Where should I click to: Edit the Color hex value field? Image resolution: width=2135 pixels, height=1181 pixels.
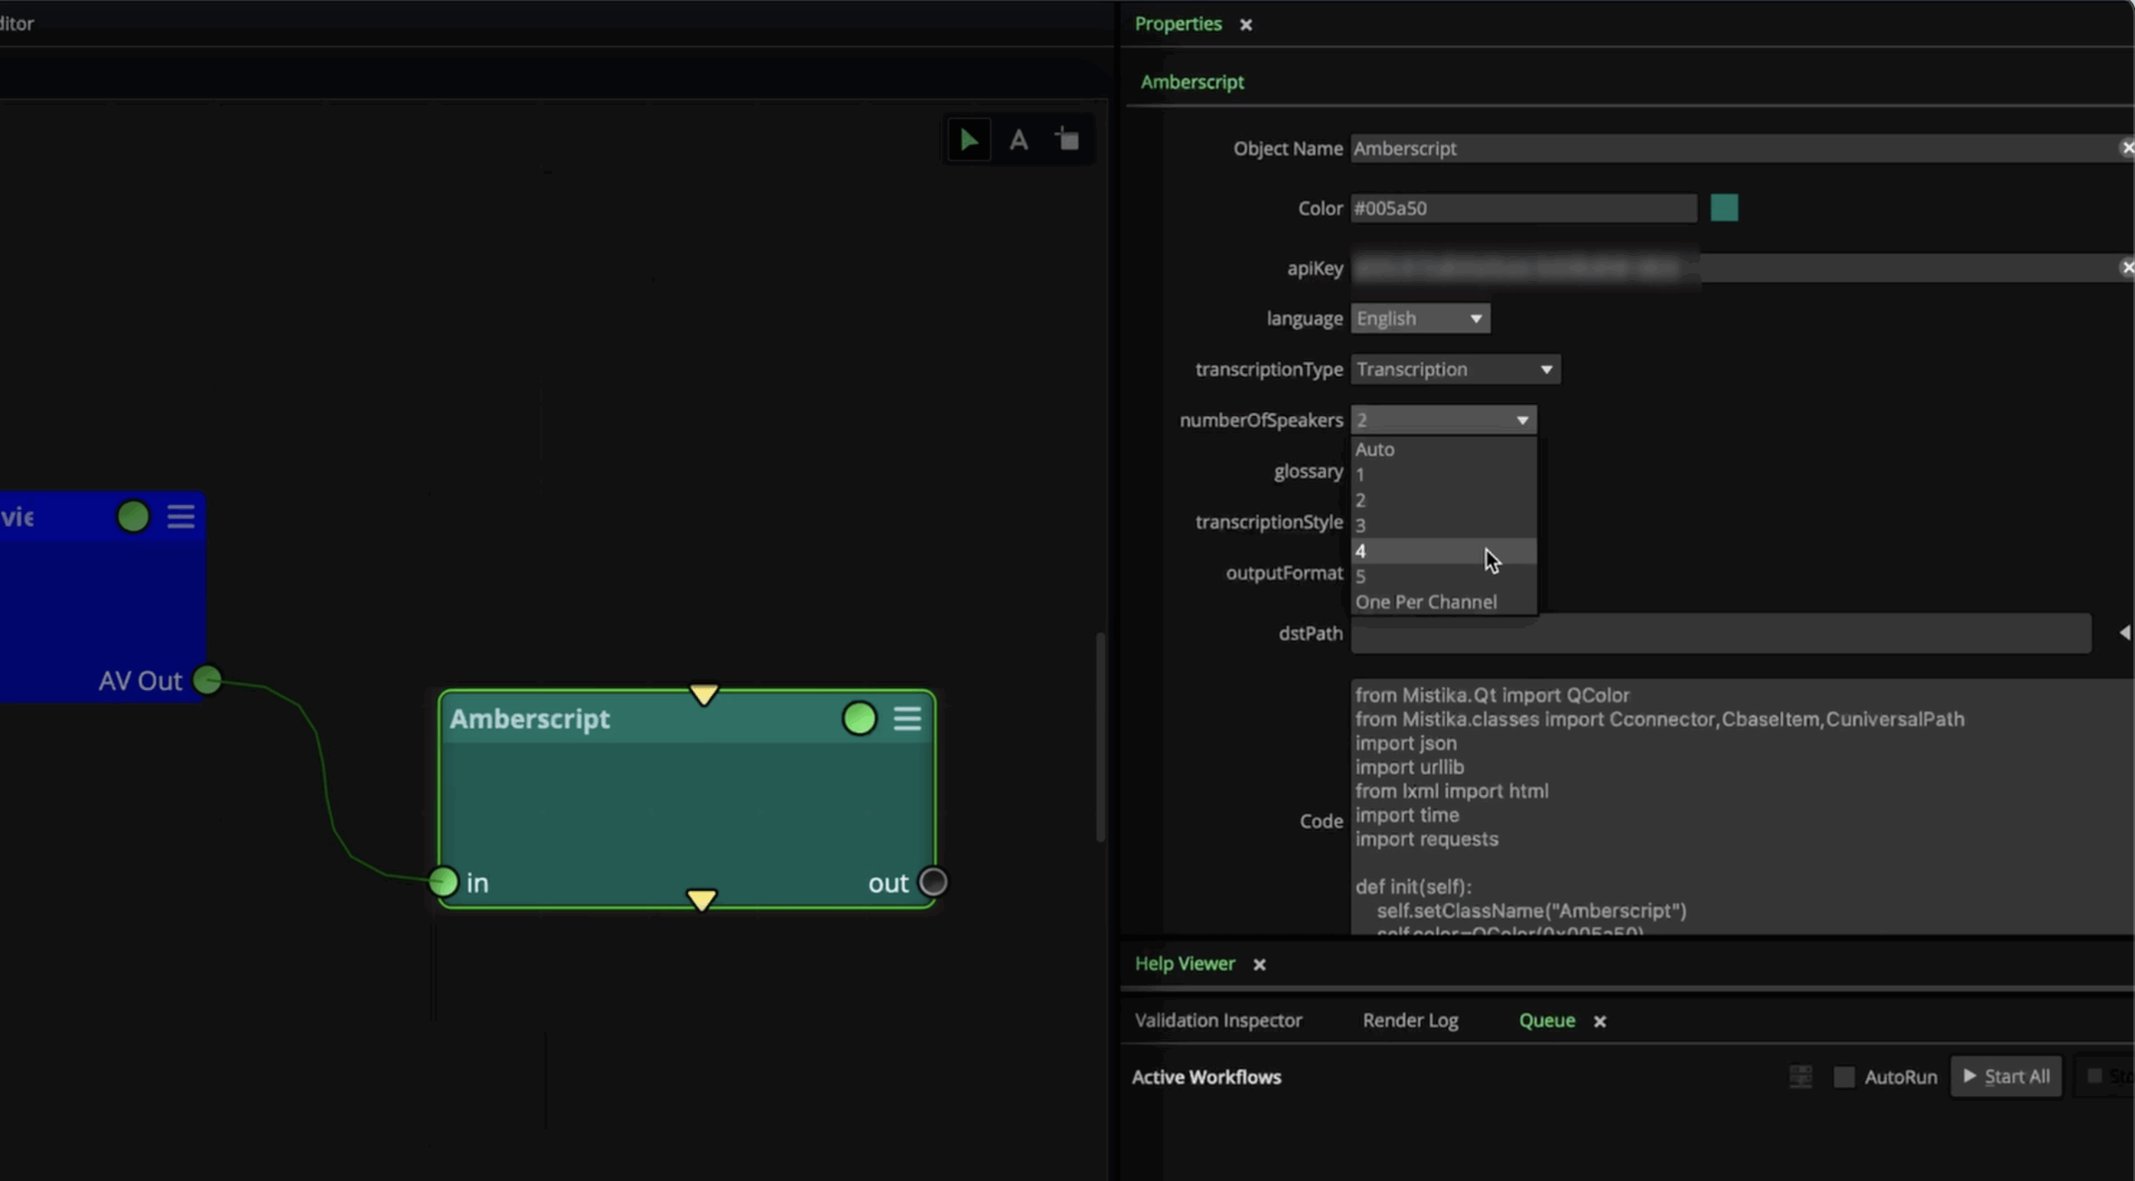[1524, 208]
